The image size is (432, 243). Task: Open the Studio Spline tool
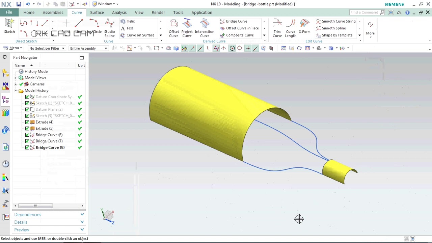tap(109, 28)
